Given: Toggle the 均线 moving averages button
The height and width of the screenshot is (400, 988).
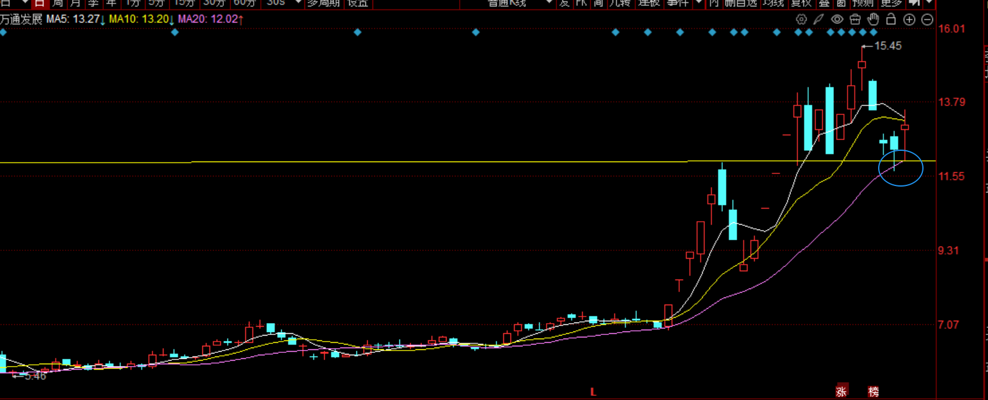Looking at the screenshot, I should [x=773, y=3].
